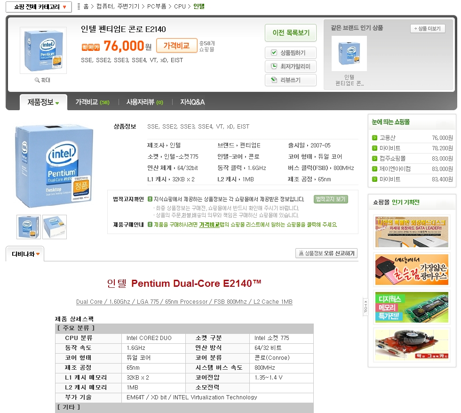This screenshot has width=461, height=413.
Task: Open the 인텔 펜티엄E 콘... product name link
Action: click(x=350, y=81)
